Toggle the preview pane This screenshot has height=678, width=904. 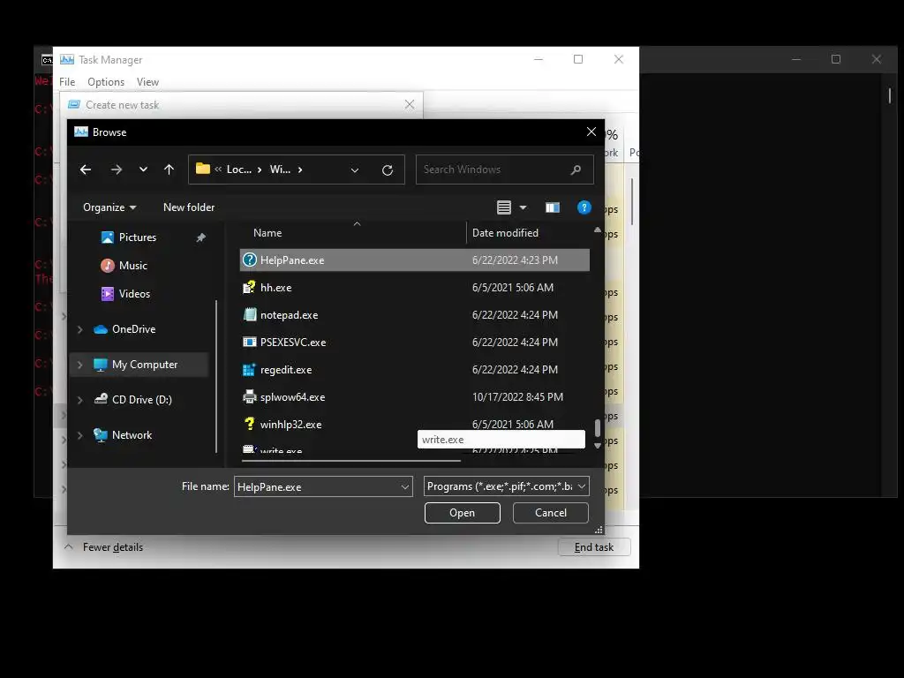tap(553, 207)
